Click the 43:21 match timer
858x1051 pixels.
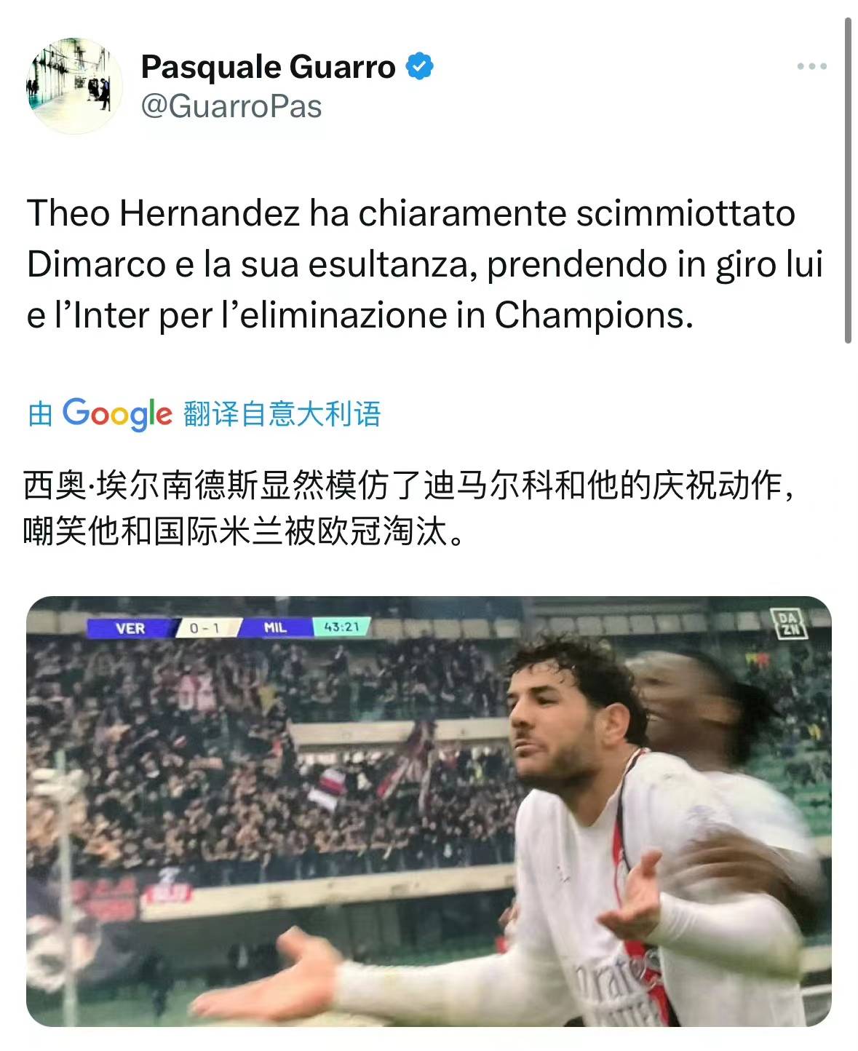[341, 627]
